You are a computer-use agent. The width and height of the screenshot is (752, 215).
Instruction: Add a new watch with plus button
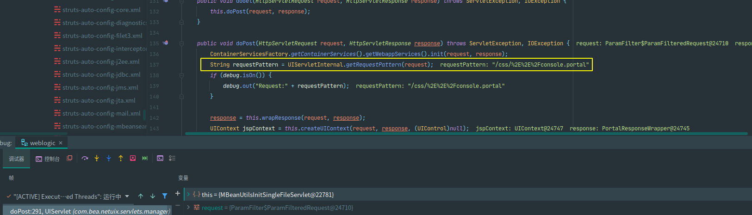(x=178, y=194)
